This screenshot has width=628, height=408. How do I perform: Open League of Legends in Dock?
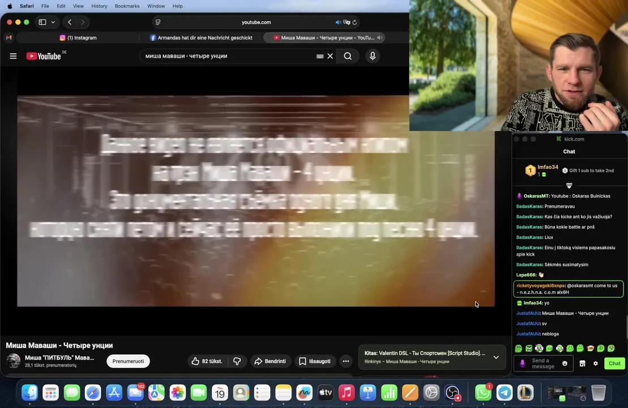[526, 393]
